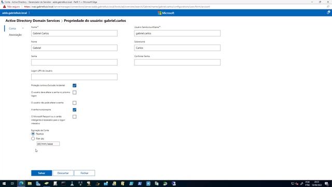Open File Explorer from the taskbar

tap(30, 183)
